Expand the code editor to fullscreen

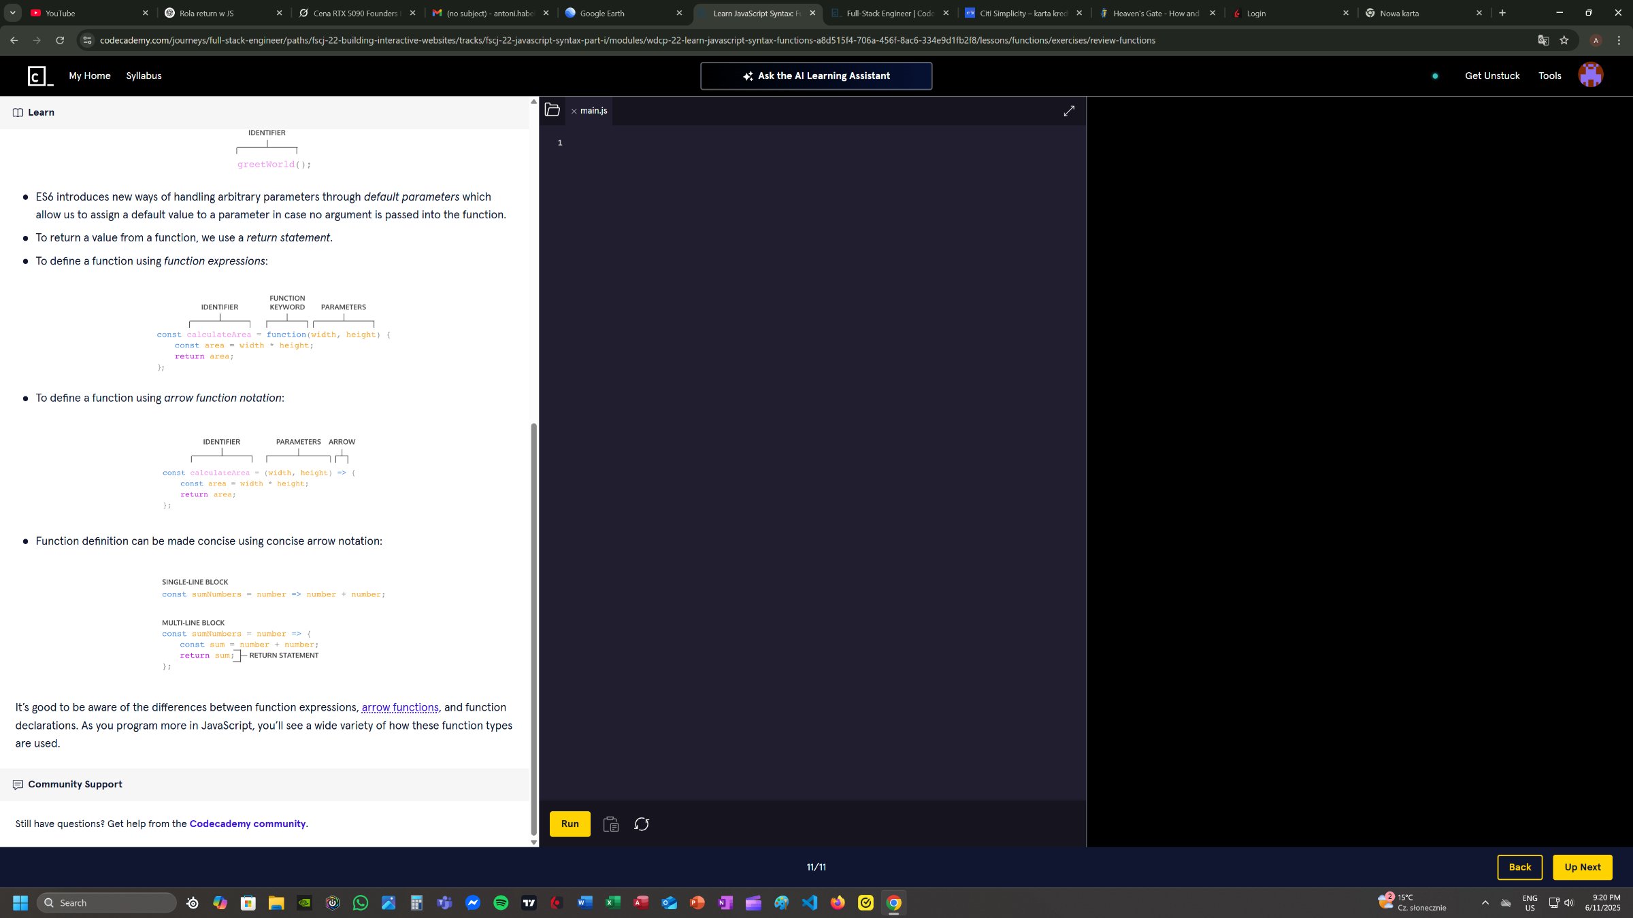point(1069,111)
